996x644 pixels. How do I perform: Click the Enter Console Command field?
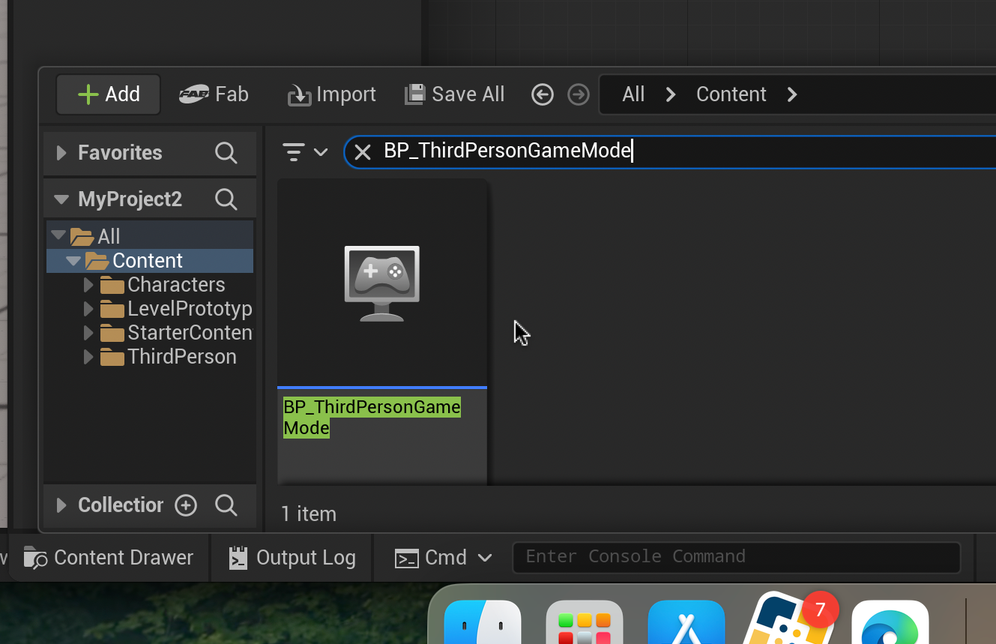coord(734,557)
